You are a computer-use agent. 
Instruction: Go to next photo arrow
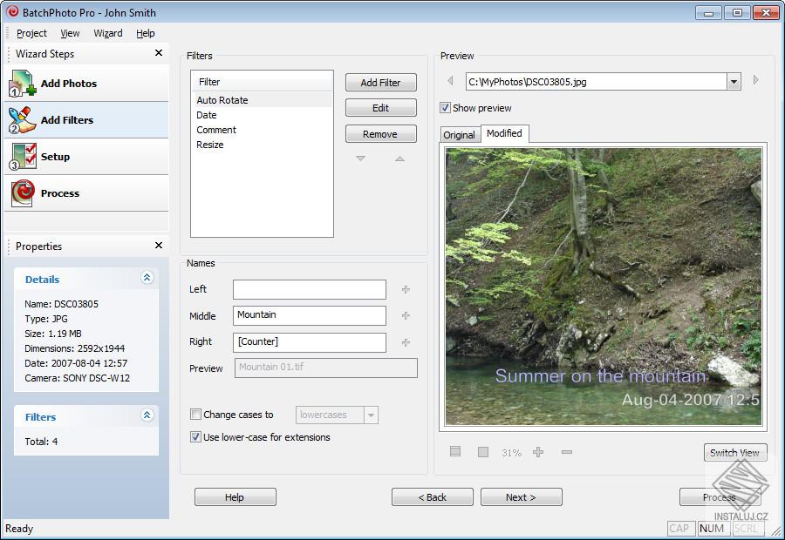click(x=756, y=80)
